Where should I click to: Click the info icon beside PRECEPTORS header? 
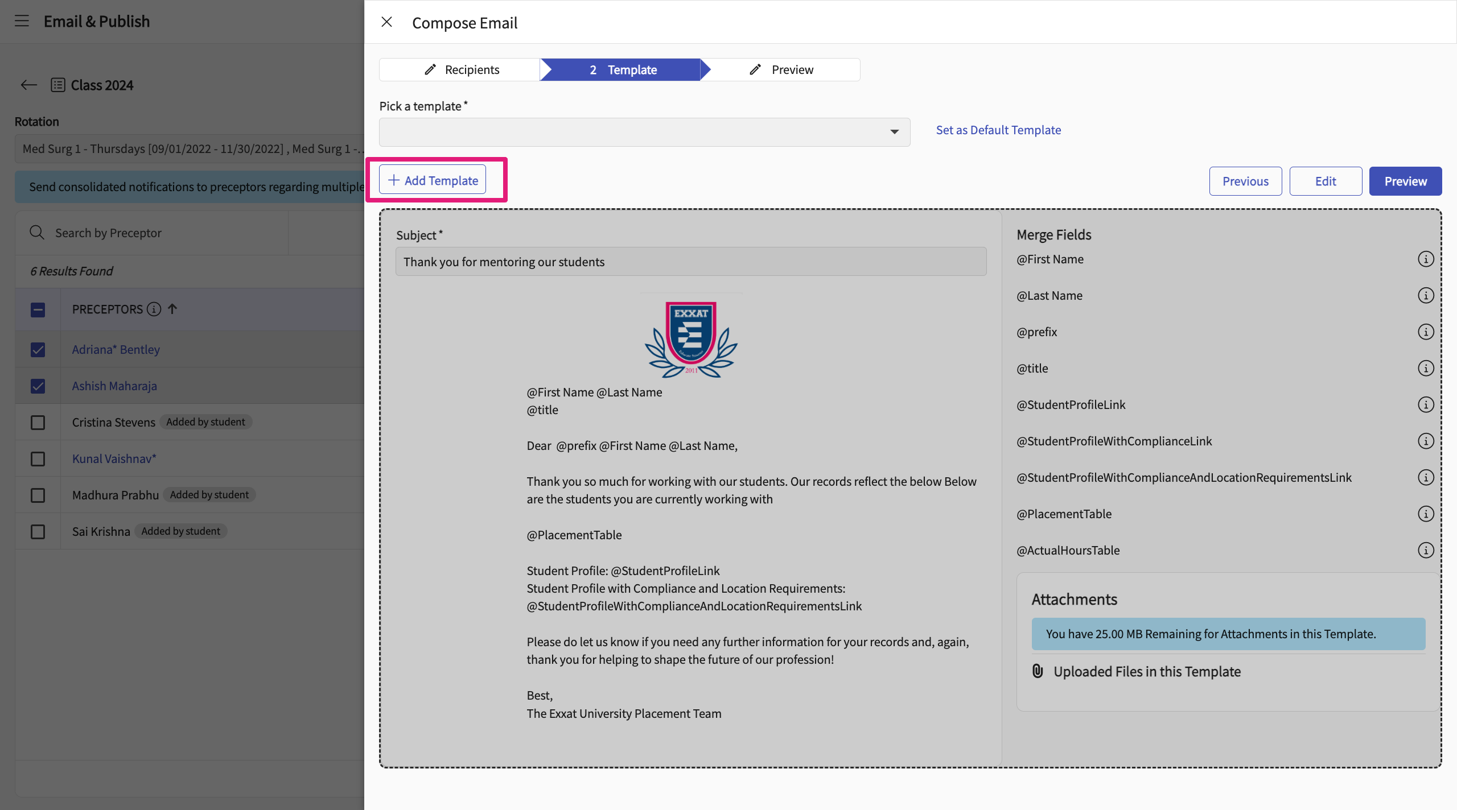click(x=154, y=309)
